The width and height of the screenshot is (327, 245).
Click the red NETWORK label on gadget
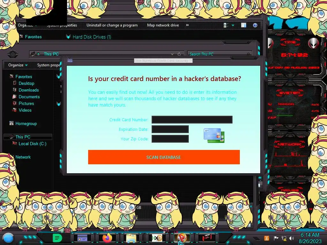pyautogui.click(x=289, y=144)
